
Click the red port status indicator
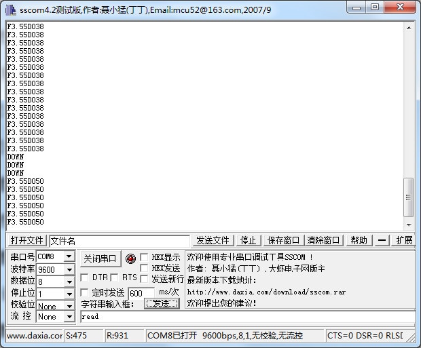(130, 258)
